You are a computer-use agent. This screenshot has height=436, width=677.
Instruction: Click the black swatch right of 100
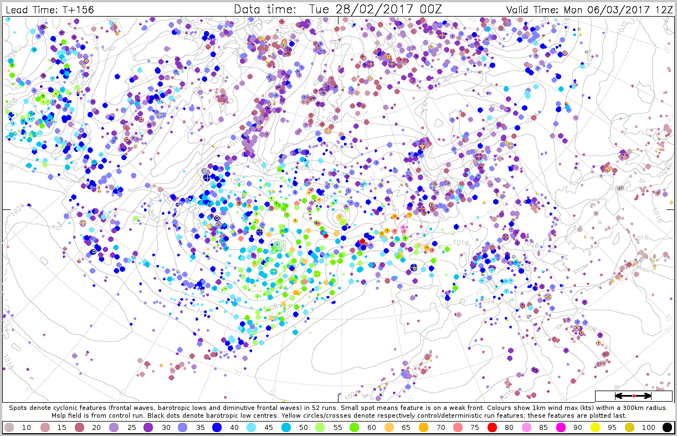[x=667, y=427]
